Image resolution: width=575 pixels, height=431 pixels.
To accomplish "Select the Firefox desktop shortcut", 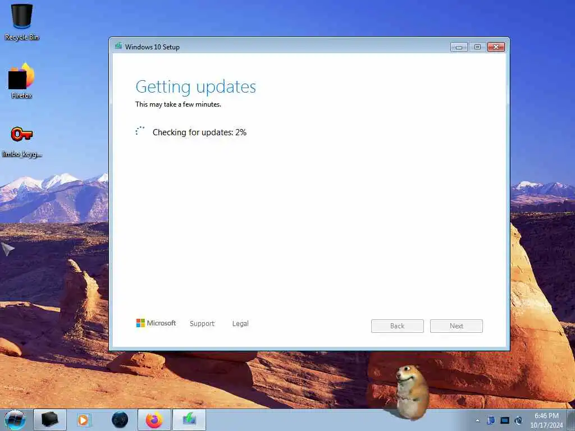I will pos(22,81).
